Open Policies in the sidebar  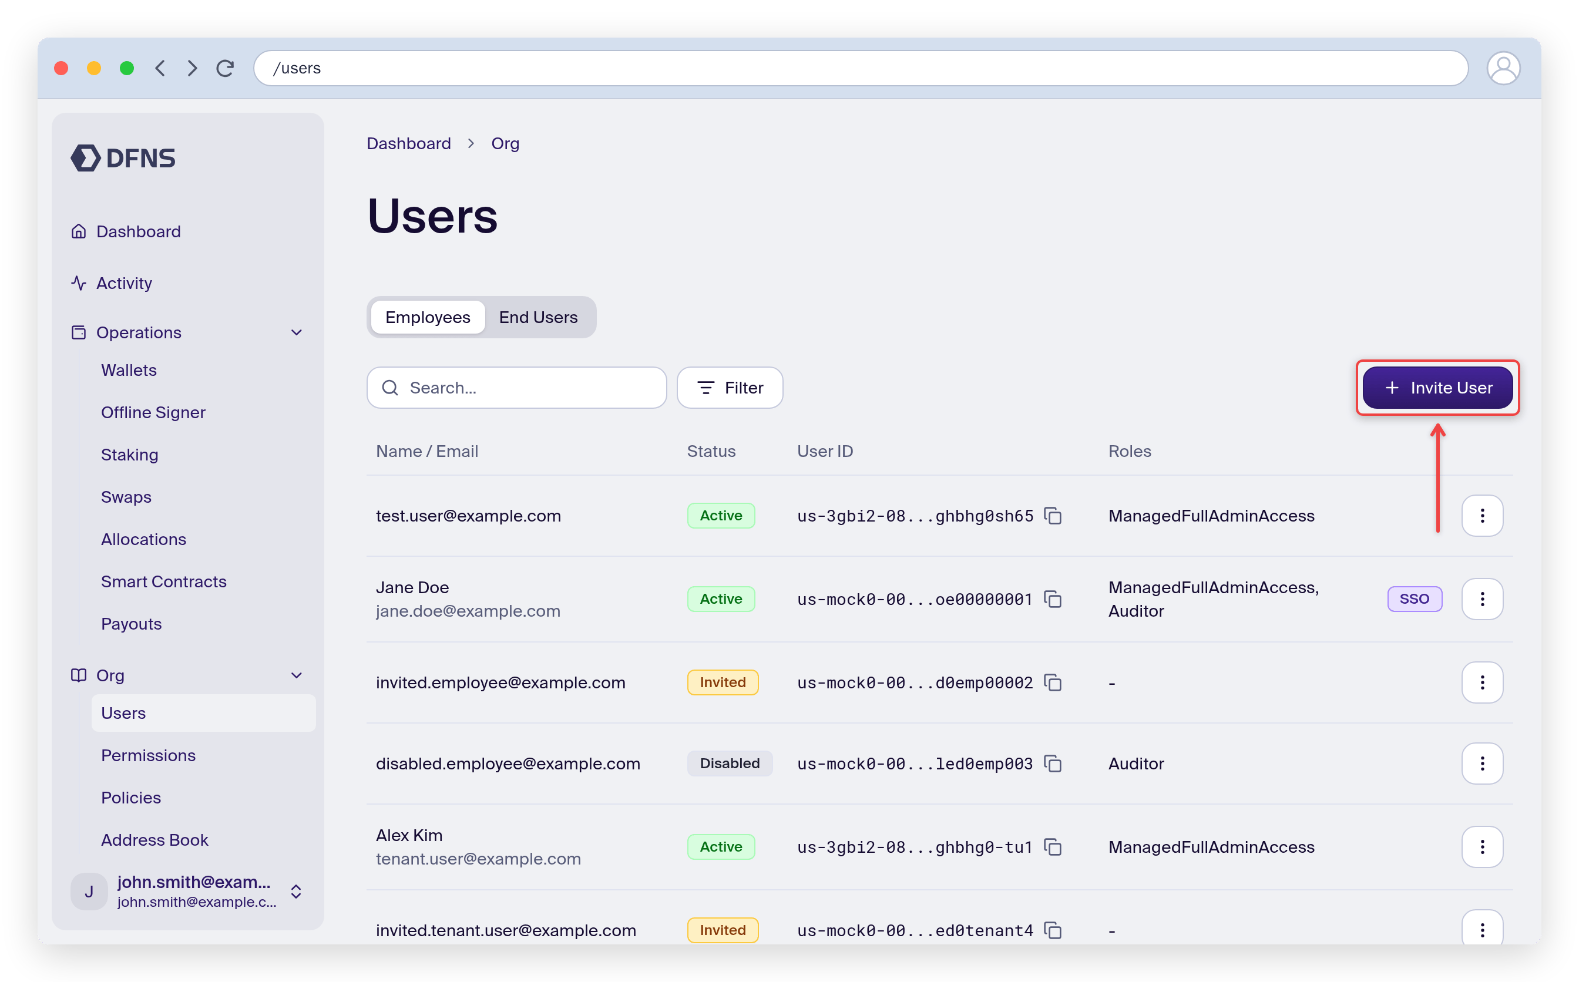130,798
